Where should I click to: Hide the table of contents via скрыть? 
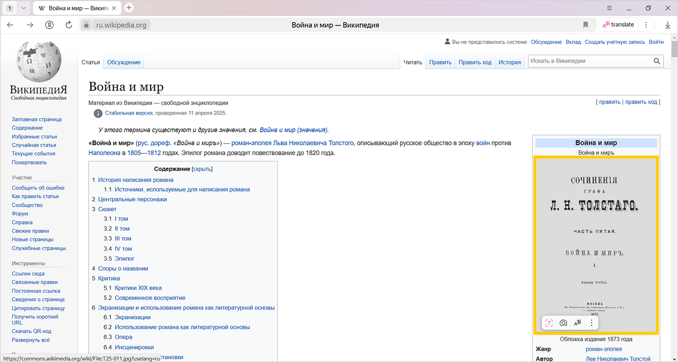202,169
